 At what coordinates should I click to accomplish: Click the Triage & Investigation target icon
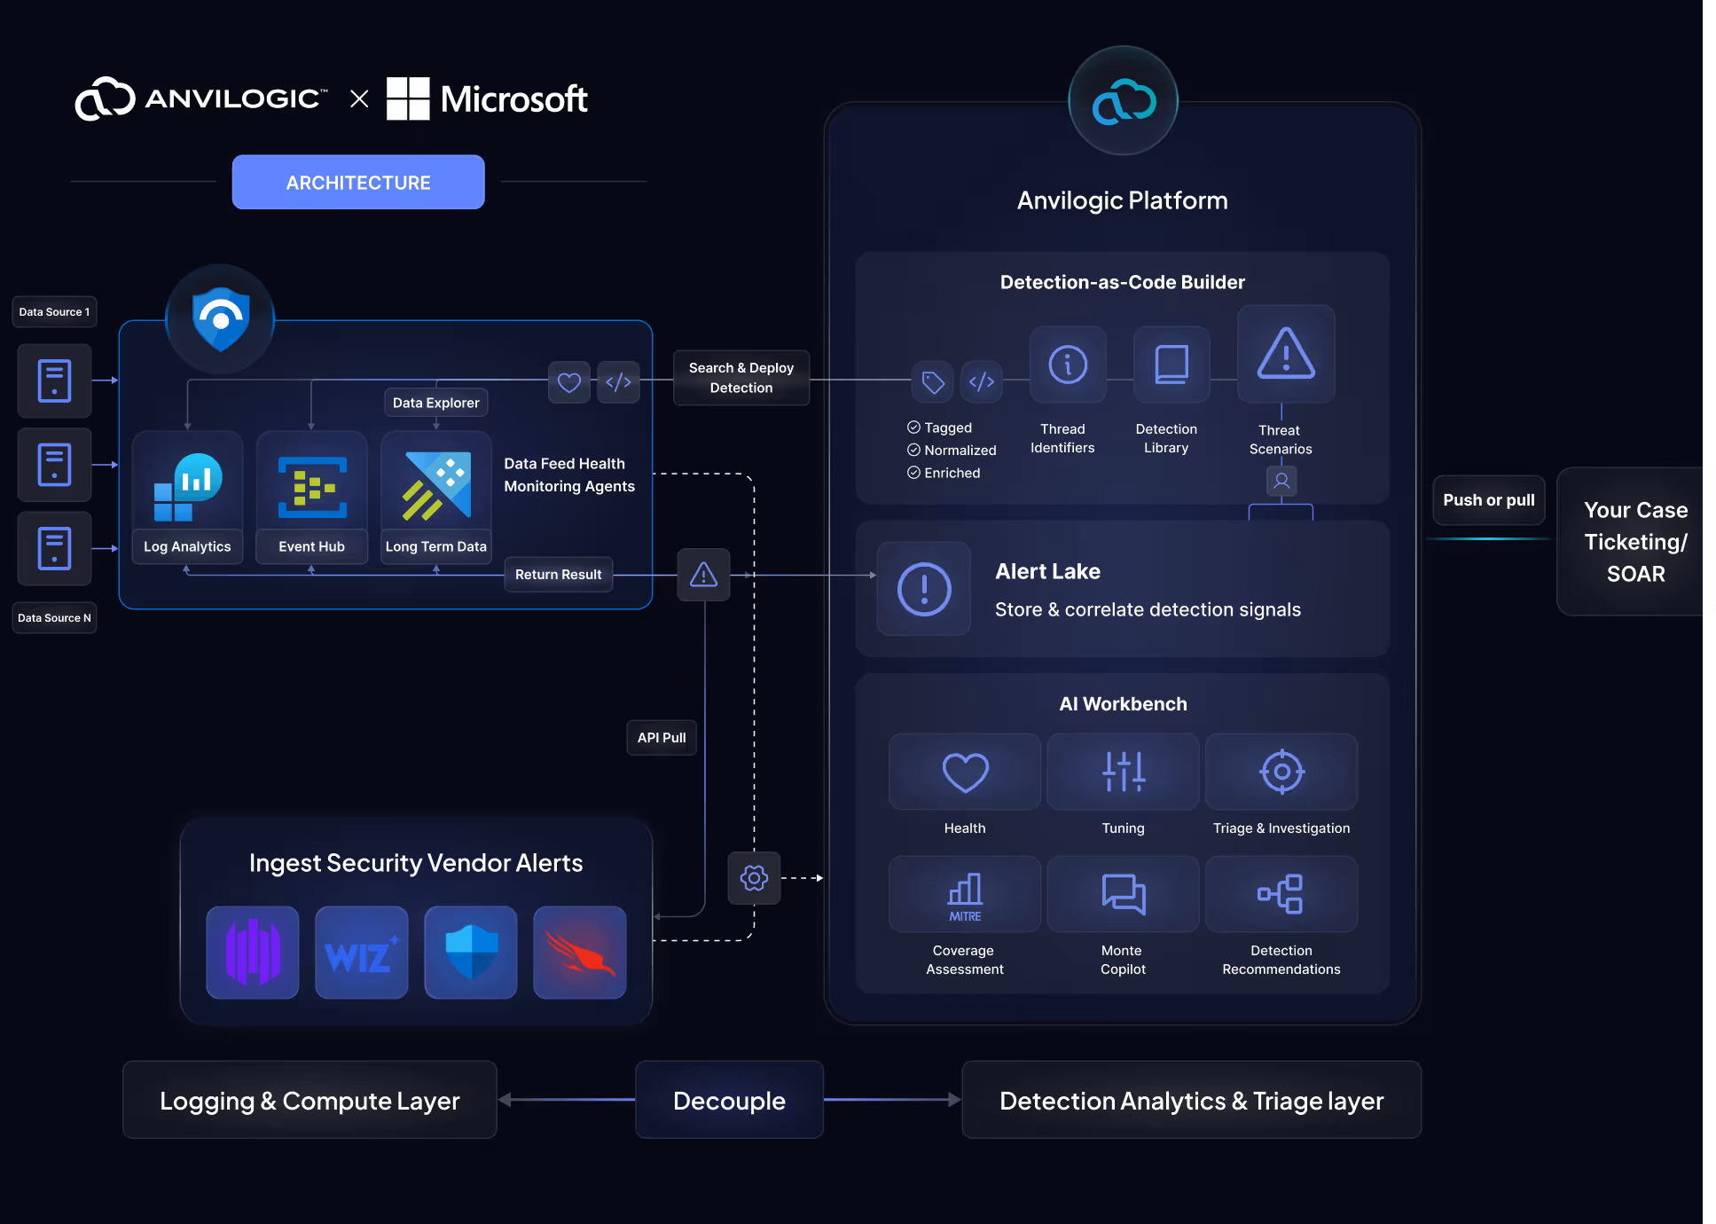point(1281,772)
